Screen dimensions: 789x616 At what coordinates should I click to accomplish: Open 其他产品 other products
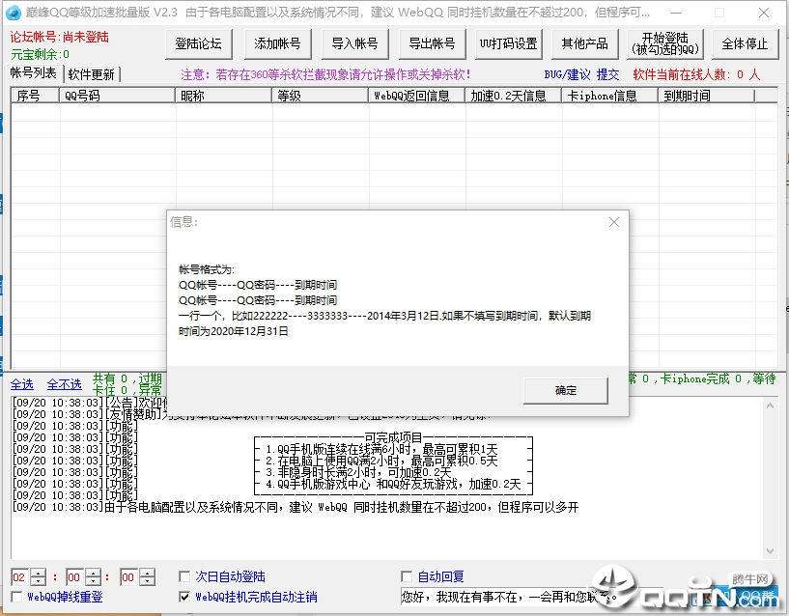pyautogui.click(x=584, y=43)
